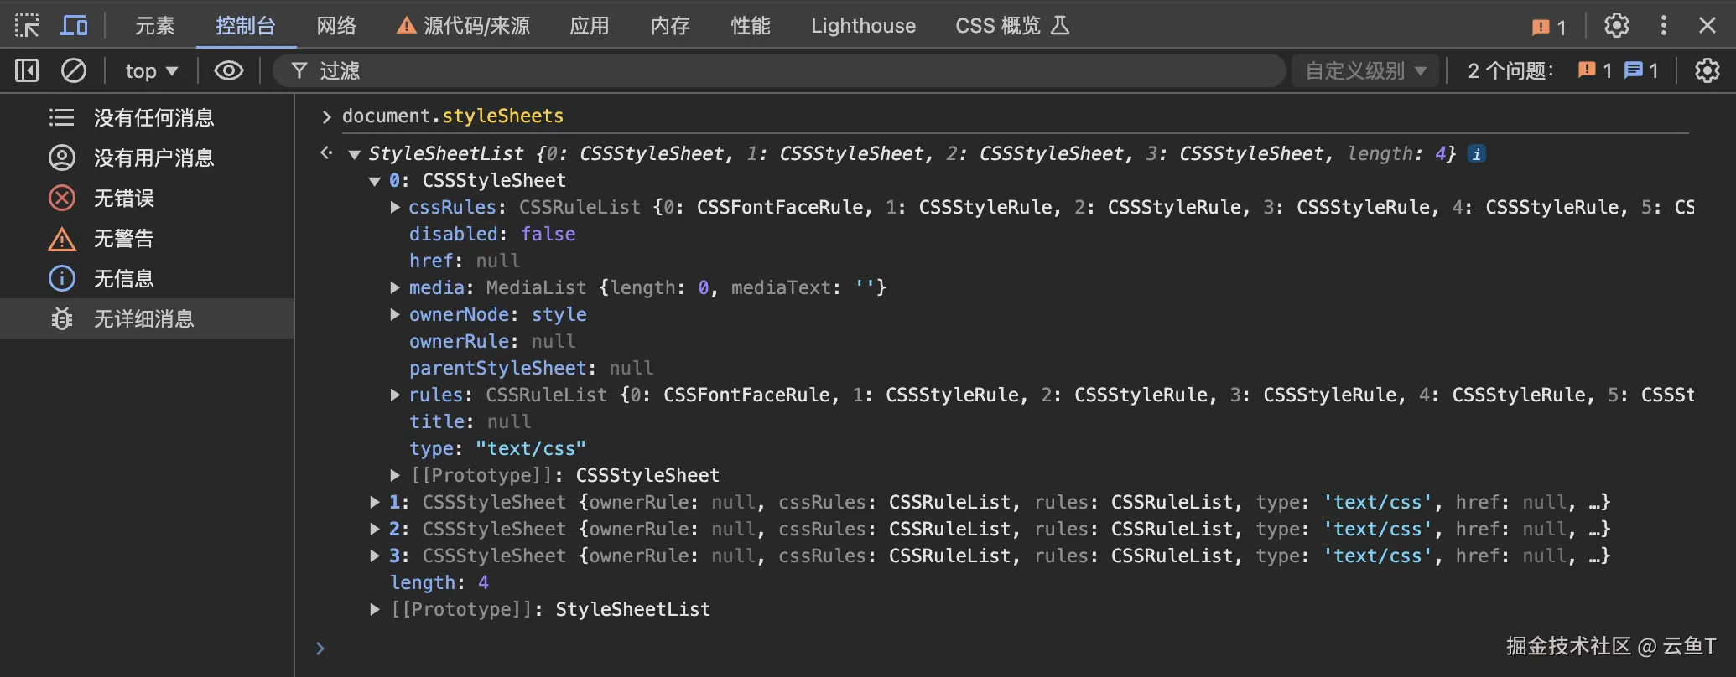Viewport: 1736px width, 677px height.
Task: Clear the console with the ban icon
Action: pyautogui.click(x=74, y=70)
